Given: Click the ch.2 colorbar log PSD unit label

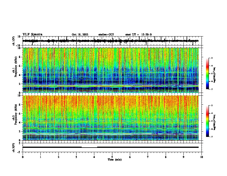Looking at the screenshot, I should [215, 122].
